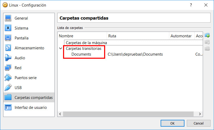The height and width of the screenshot is (130, 214).
Task: Click the C:\Users\depruebas\Documents path
Action: tap(135, 54)
